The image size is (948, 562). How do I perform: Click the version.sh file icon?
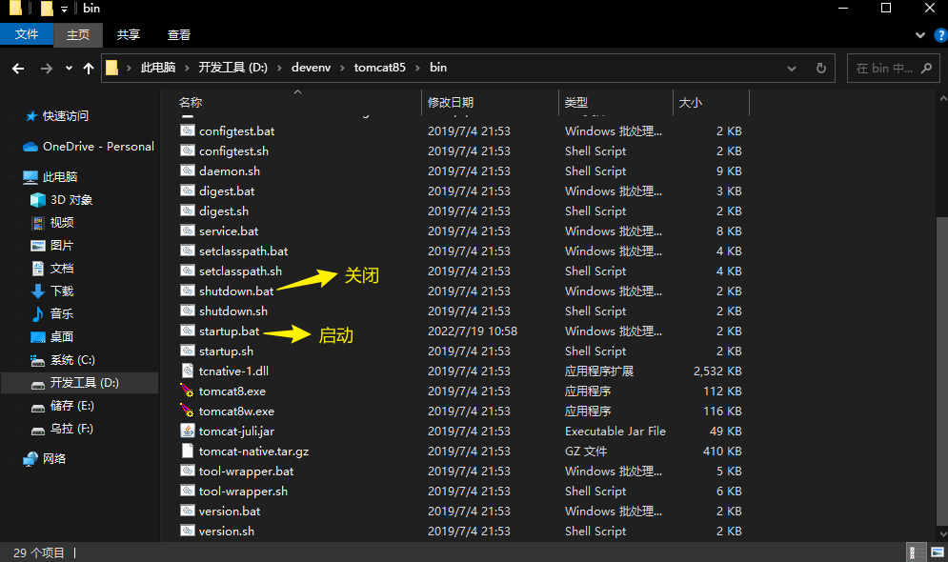(188, 531)
